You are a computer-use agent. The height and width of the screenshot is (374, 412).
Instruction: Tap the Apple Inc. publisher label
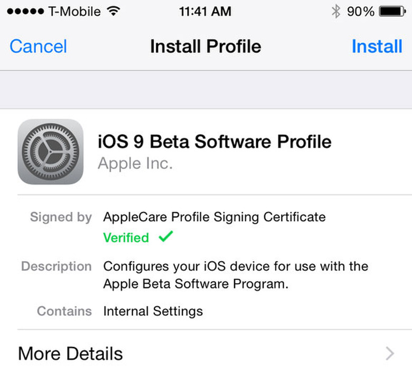[x=135, y=164]
